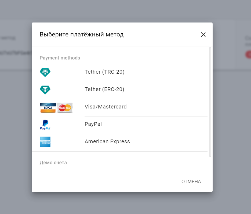251x214 pixels.
Task: Select the PayPal list entry
Action: tap(93, 124)
